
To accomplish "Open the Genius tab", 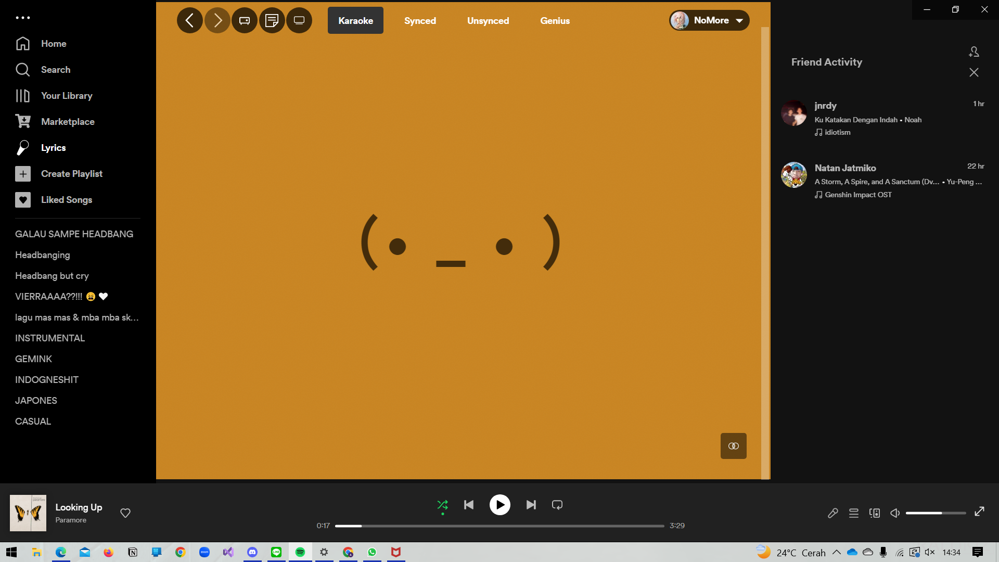I will [555, 20].
